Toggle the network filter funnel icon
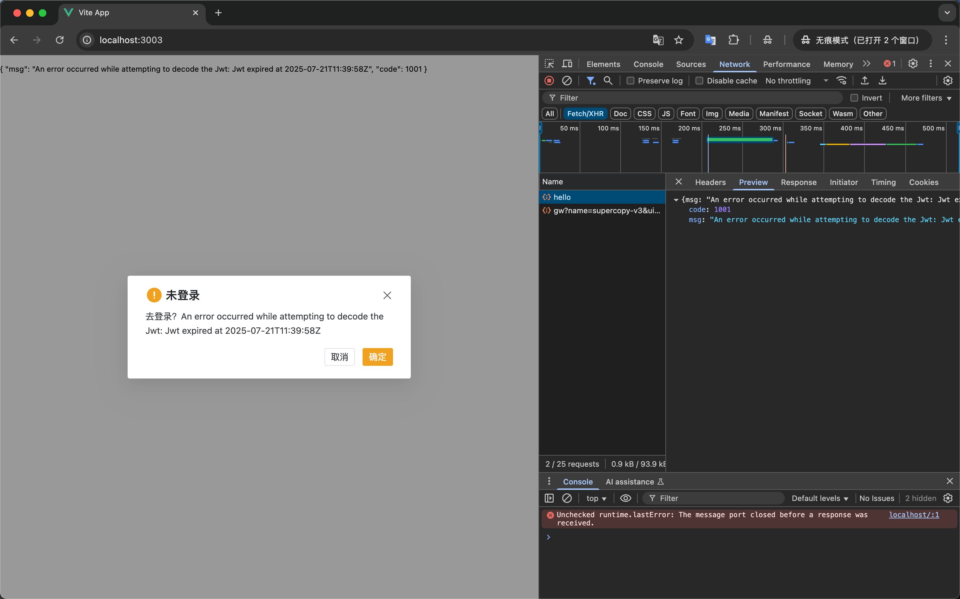 (x=590, y=81)
